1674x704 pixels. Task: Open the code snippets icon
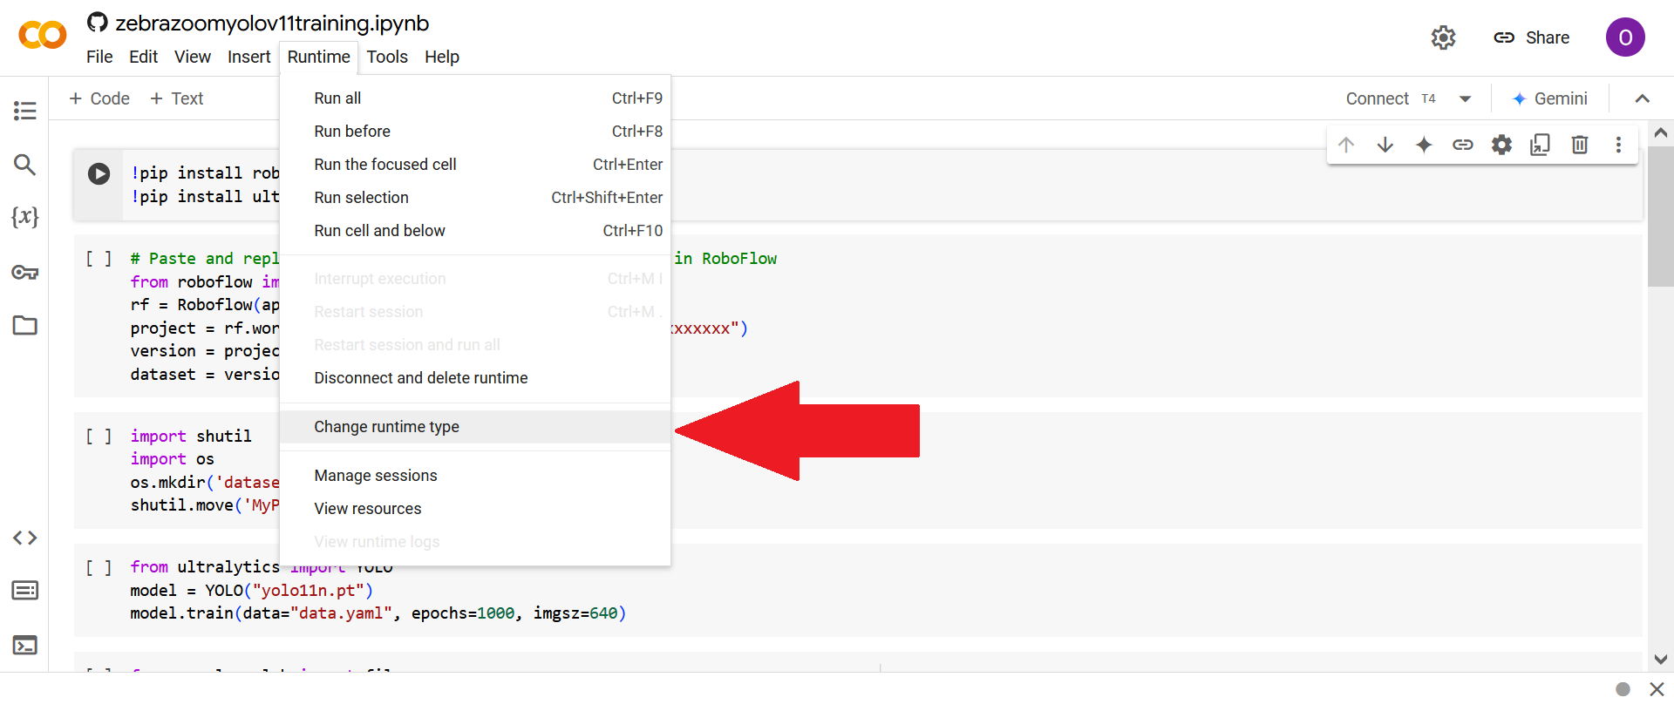24,538
